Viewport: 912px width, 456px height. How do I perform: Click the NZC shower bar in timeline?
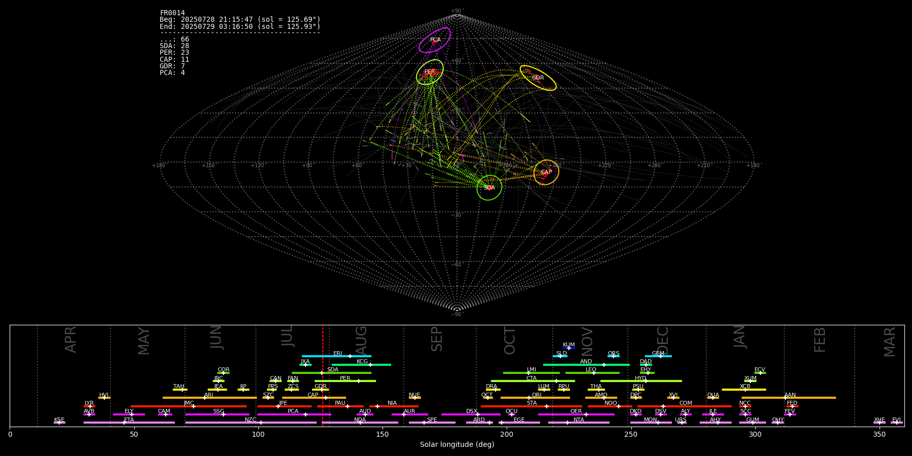pyautogui.click(x=251, y=423)
